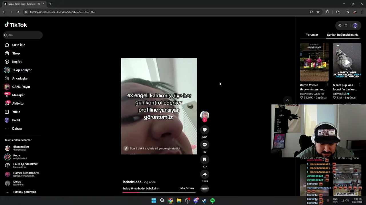Viewport: 366px width, 205px height.
Task: Bookmark this page with star icon
Action: tap(318, 12)
